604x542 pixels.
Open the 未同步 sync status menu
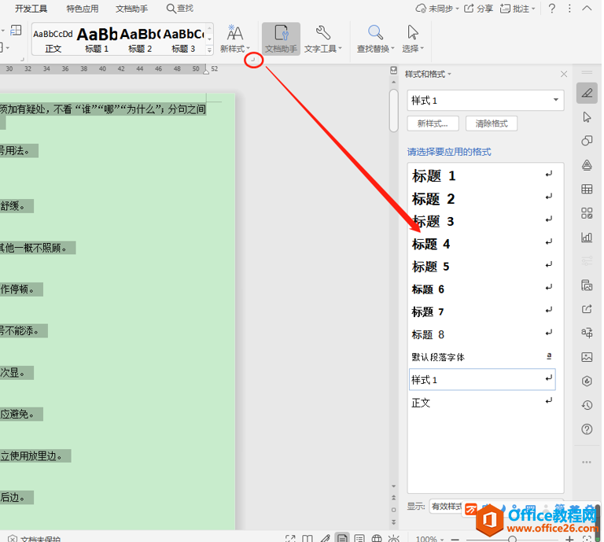pos(437,9)
